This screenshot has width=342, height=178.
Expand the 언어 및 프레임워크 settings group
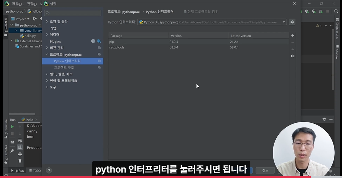tap(47, 80)
